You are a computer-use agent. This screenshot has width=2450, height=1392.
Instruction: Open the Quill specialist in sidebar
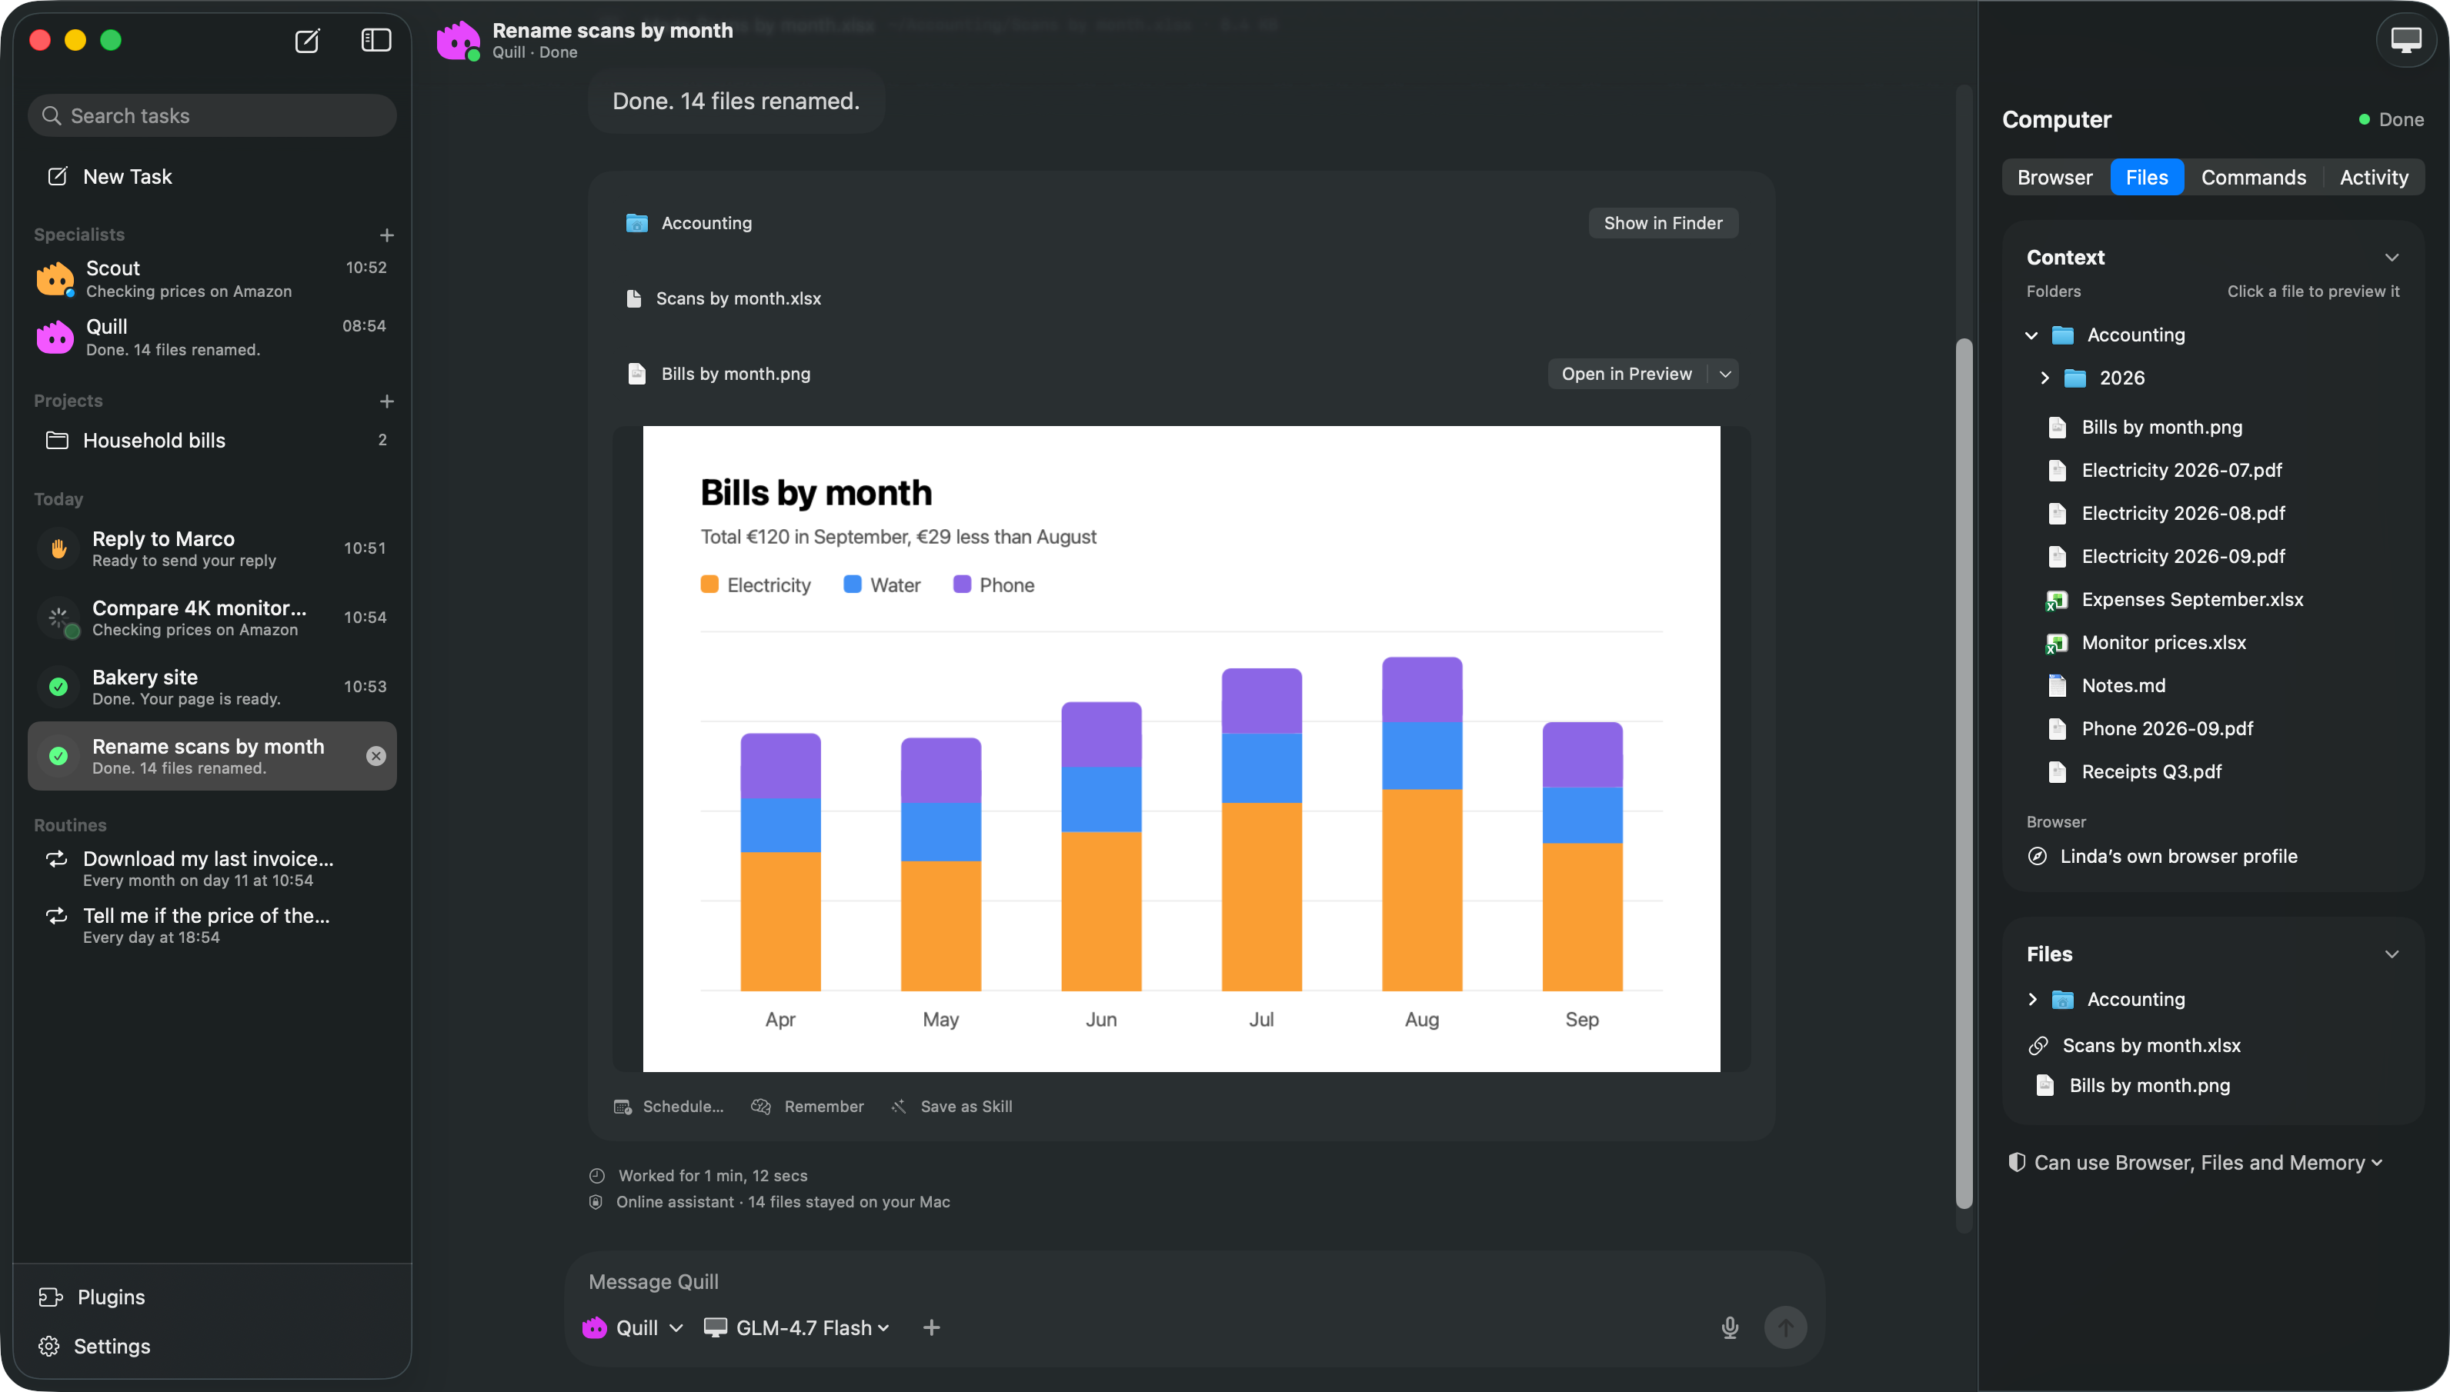212,338
